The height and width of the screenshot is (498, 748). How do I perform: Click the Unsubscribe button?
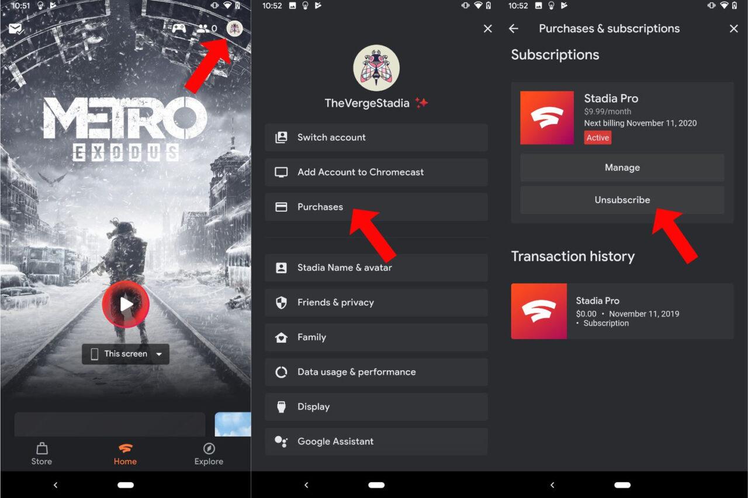pyautogui.click(x=622, y=200)
